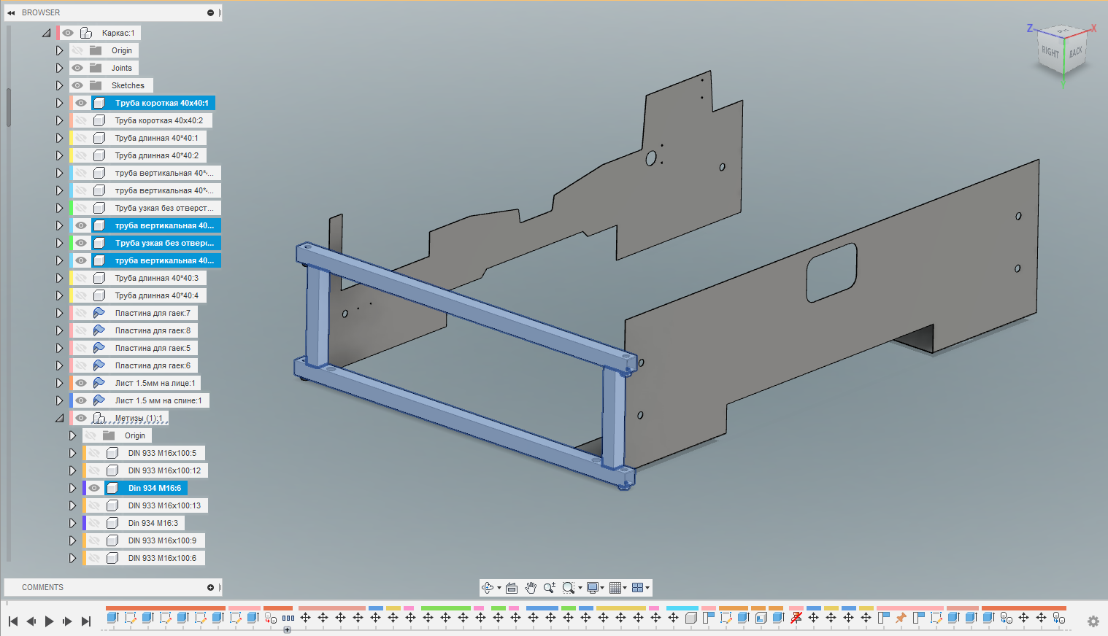
Task: Click the RIGHT face of the ViewCube
Action: click(x=1050, y=52)
